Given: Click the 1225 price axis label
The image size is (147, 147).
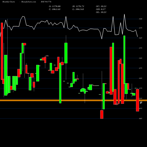Looking at the screenshot, I should click(141, 78).
